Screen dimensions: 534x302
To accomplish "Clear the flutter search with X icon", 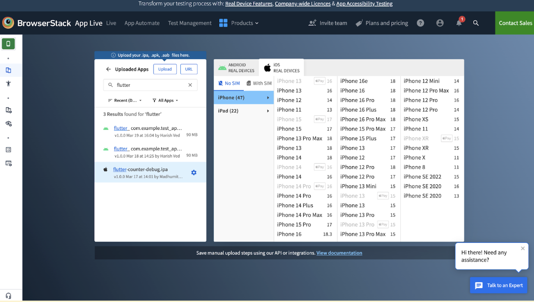I will (x=190, y=85).
